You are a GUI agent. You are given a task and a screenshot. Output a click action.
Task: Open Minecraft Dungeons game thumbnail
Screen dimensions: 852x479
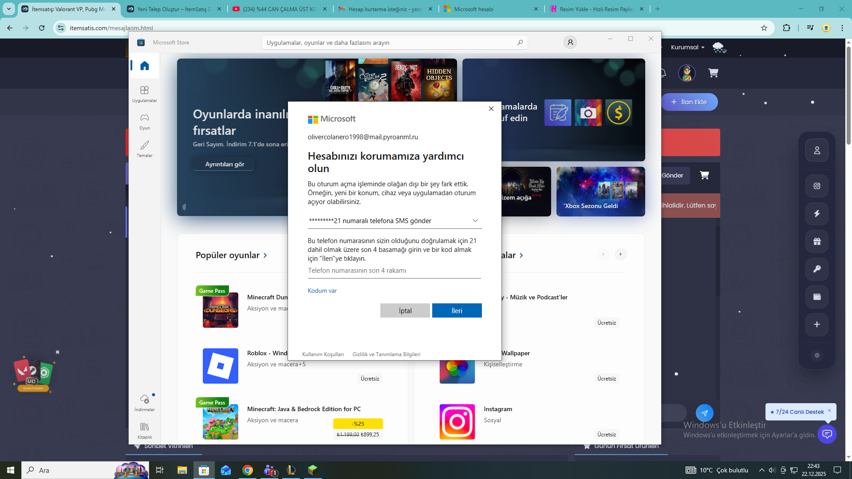pos(221,310)
